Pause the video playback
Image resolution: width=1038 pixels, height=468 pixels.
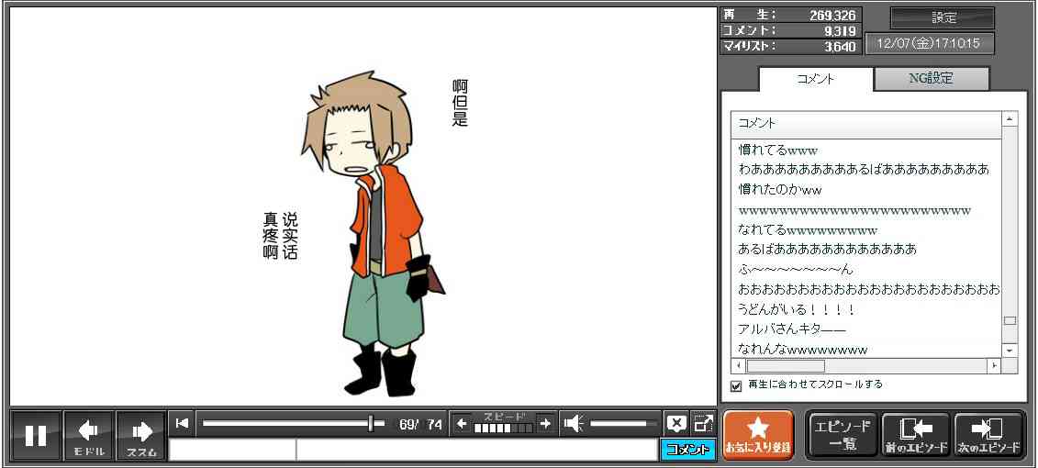[36, 435]
